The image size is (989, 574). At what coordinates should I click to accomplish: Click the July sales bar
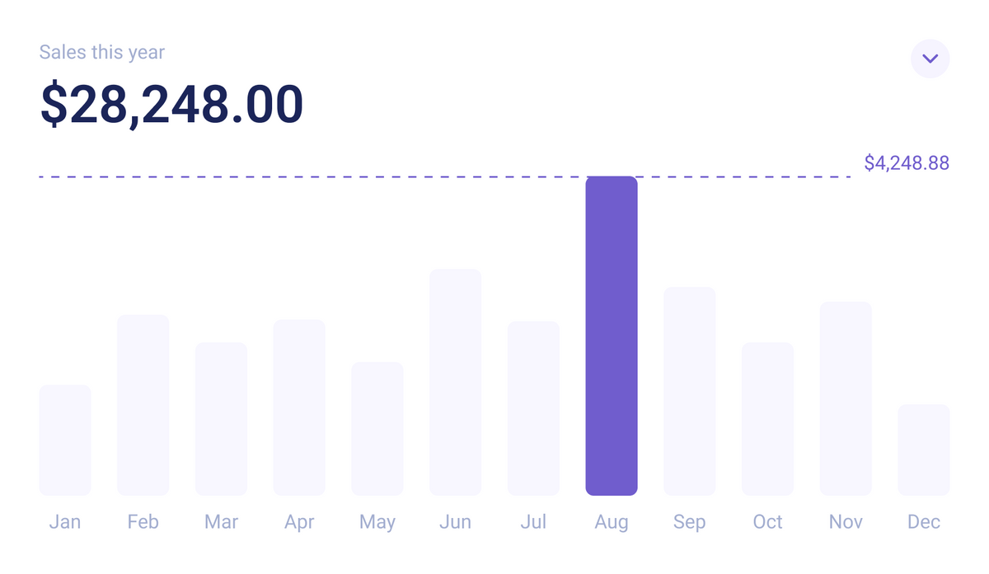pyautogui.click(x=533, y=408)
